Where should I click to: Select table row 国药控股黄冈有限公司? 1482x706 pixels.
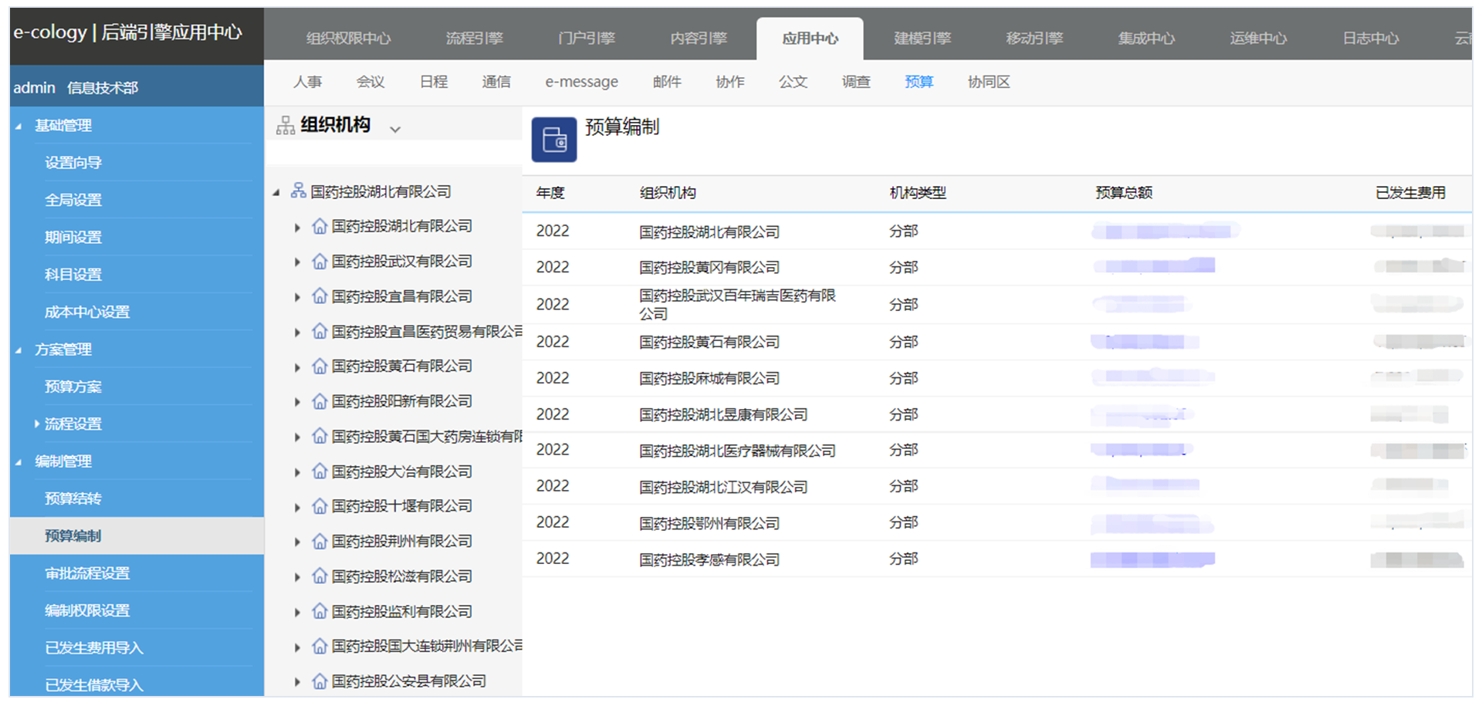click(x=997, y=267)
